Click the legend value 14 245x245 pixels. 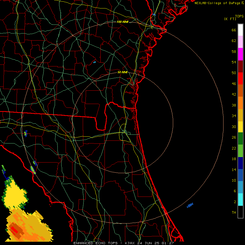(234, 170)
